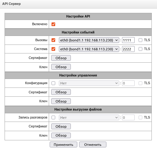157x152 pixels.
Task: Expand the Конфигурация interface dropdown
Action: click(89, 83)
